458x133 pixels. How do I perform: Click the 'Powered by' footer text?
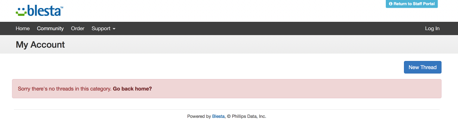199,116
